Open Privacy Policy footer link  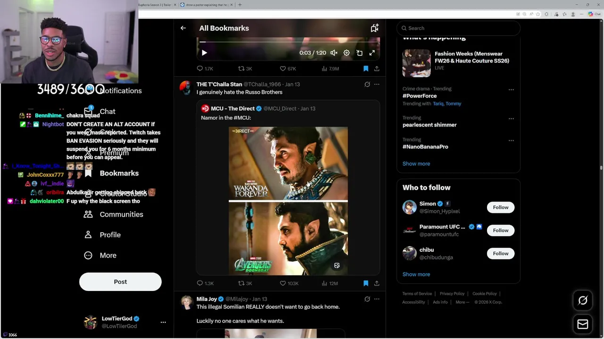click(452, 294)
